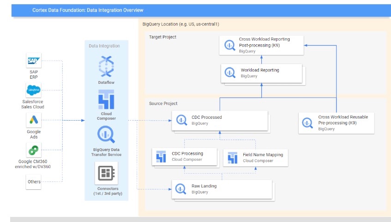Click the 'CDC Processed' text

206,117
